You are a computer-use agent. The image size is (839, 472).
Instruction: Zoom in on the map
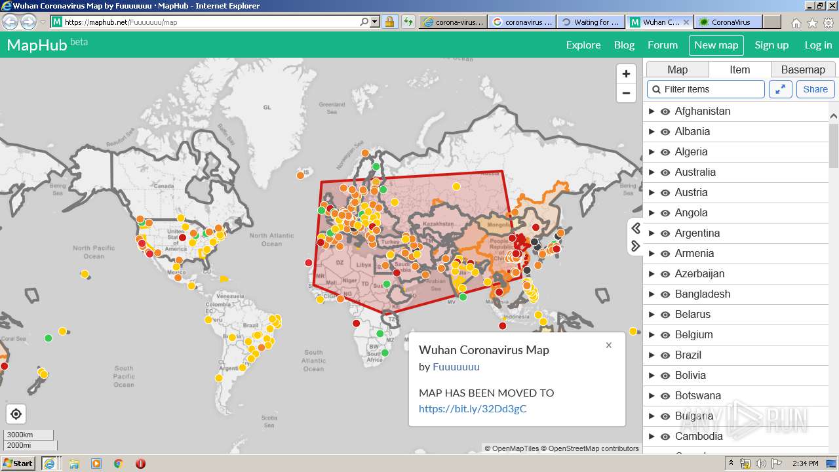626,74
